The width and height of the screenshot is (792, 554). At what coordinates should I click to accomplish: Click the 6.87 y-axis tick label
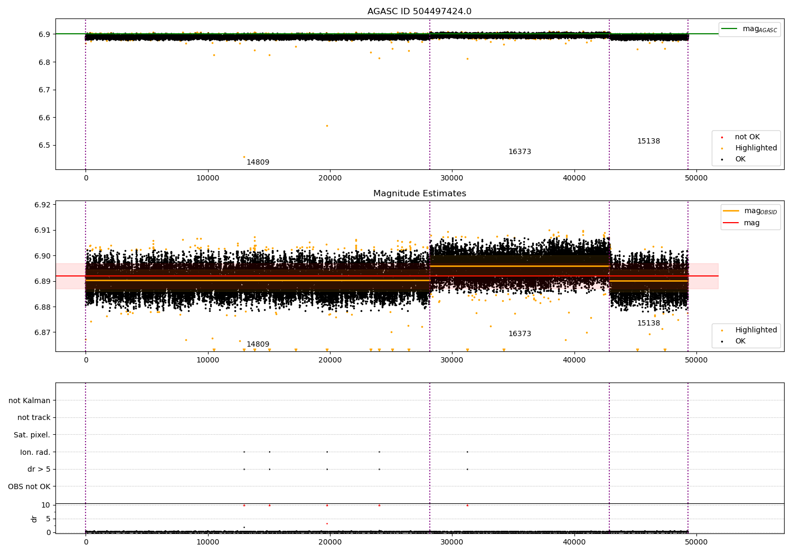tap(43, 332)
